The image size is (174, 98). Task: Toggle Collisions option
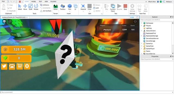click(45, 5)
